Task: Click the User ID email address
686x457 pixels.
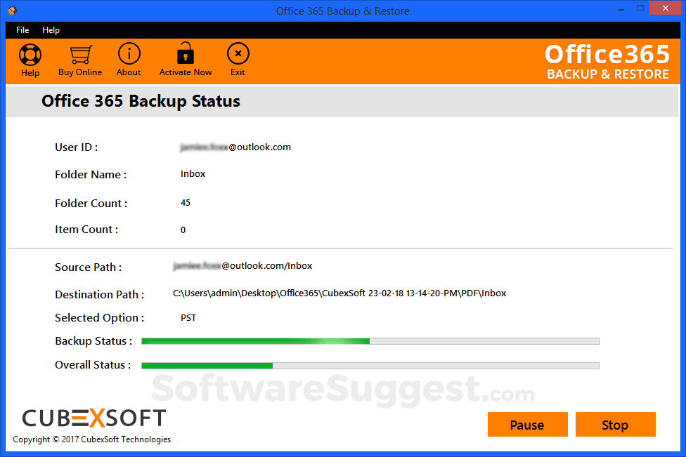Action: coord(235,147)
